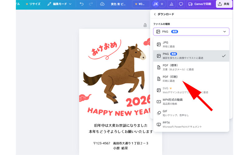
Task: Click the checkmark beside PNG option
Action: coord(223,56)
